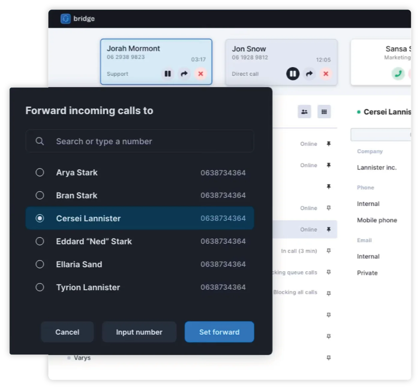
Task: Toggle pin on the Blocking all calls row
Action: 328,293
